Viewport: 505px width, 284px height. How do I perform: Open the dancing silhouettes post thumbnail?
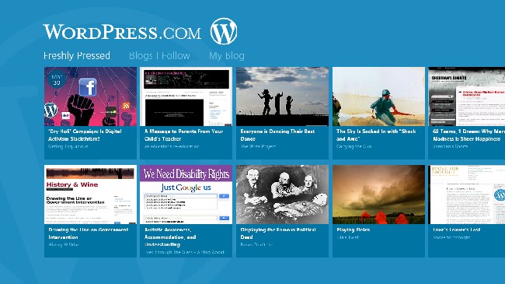pos(283,96)
